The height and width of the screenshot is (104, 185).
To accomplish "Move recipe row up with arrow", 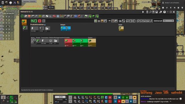I will coord(32,40).
